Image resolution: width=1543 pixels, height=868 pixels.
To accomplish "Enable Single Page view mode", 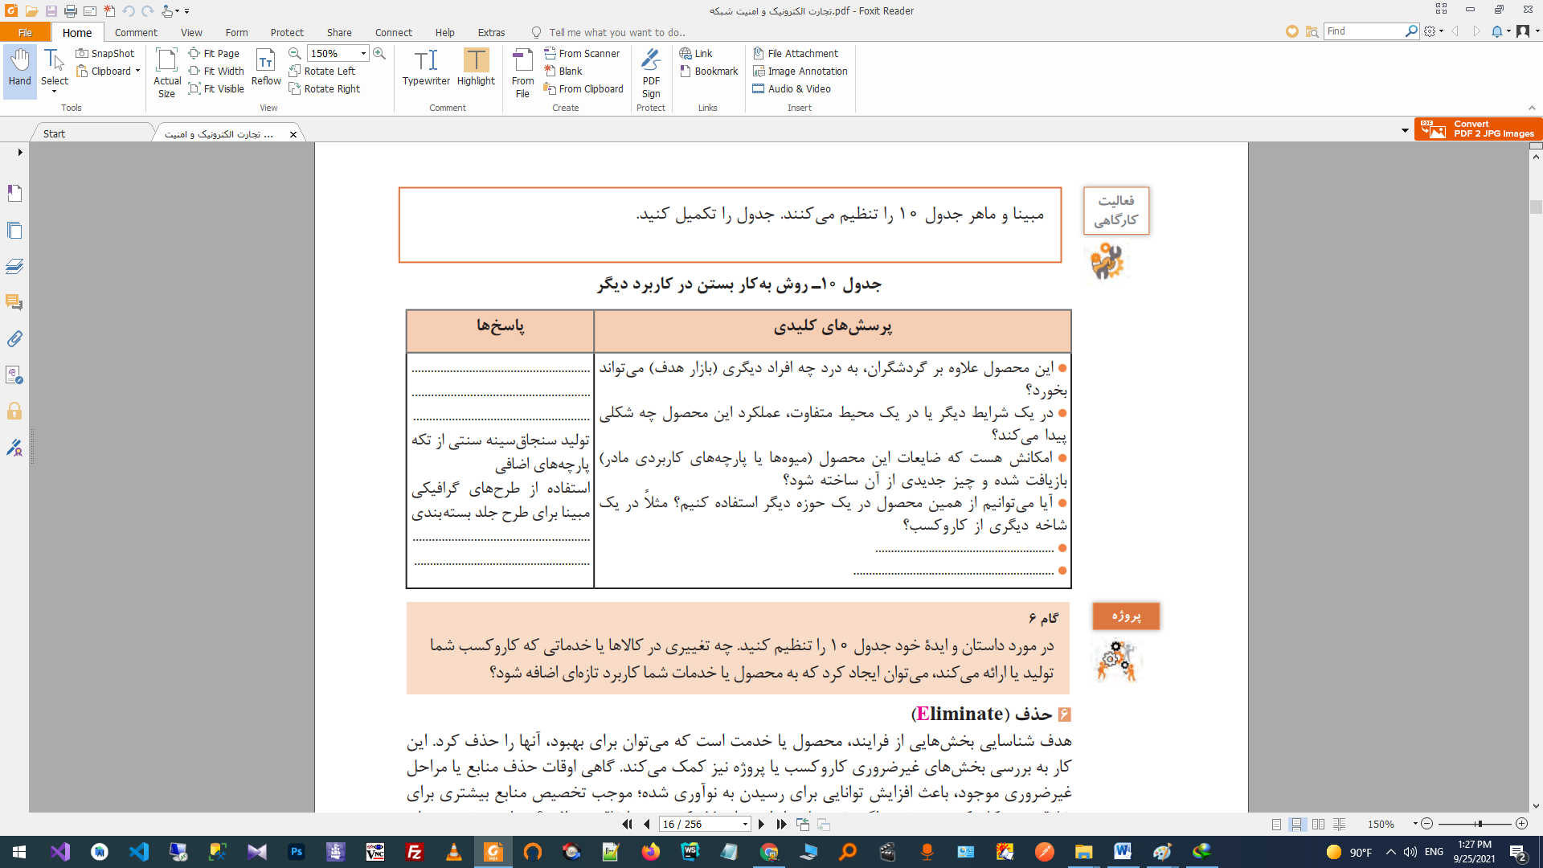I will [x=1276, y=824].
